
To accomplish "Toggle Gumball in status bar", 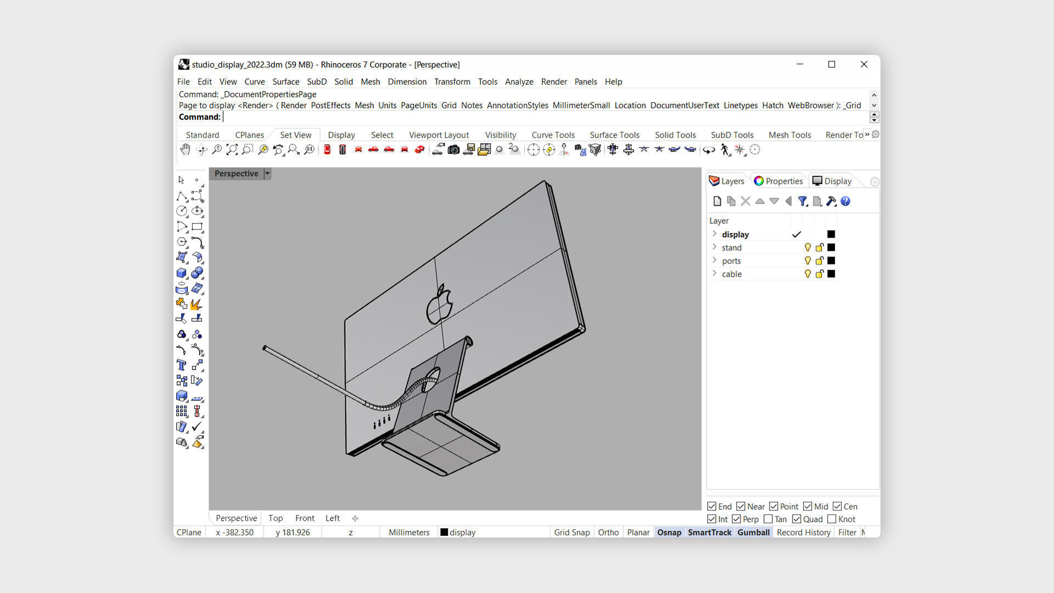I will point(753,533).
